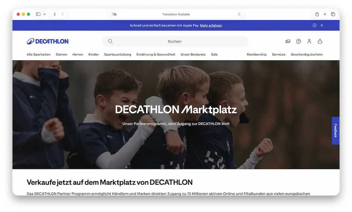This screenshot has height=212, width=352.
Task: Select the Kinder category
Action: [x=94, y=54]
